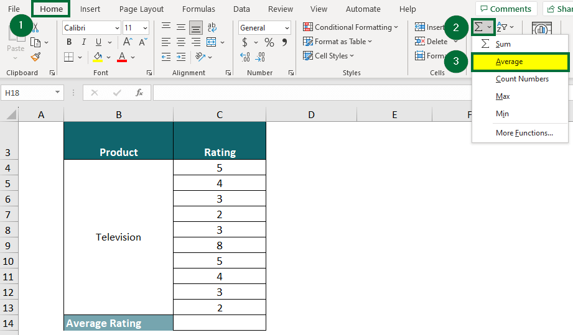Toggle Bold formatting
This screenshot has width=573, height=335.
point(68,42)
